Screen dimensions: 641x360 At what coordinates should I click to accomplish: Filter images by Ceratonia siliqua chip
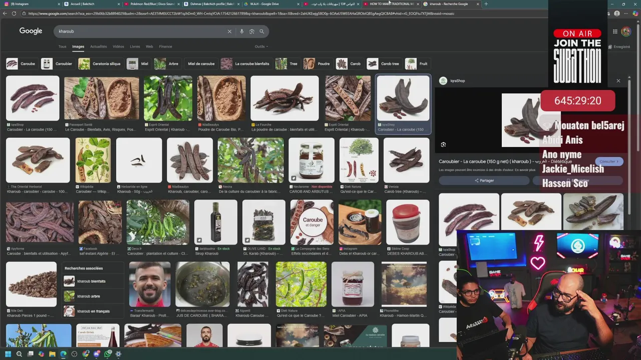[x=100, y=64]
